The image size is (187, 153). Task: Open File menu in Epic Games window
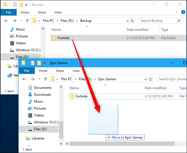tap(27, 71)
